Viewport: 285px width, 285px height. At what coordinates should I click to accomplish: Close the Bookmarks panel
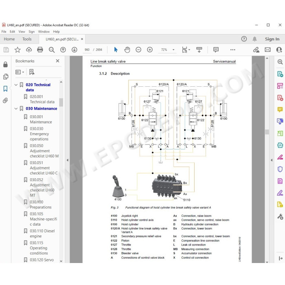point(58,61)
